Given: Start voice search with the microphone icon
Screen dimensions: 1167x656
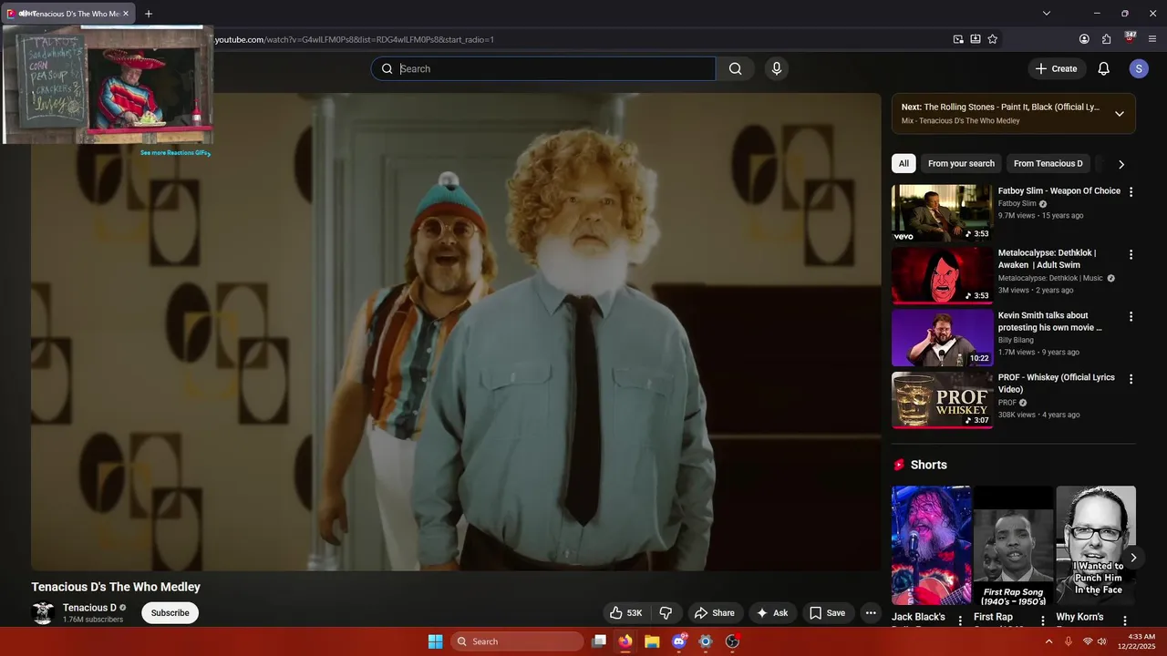Looking at the screenshot, I should pyautogui.click(x=776, y=68).
